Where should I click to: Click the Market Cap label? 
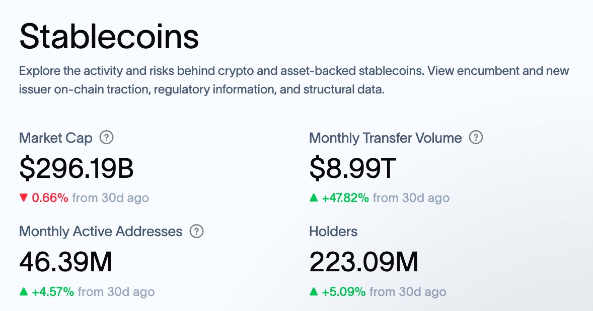click(55, 138)
